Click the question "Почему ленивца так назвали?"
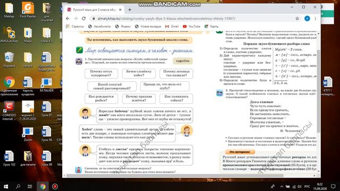 point(176,73)
